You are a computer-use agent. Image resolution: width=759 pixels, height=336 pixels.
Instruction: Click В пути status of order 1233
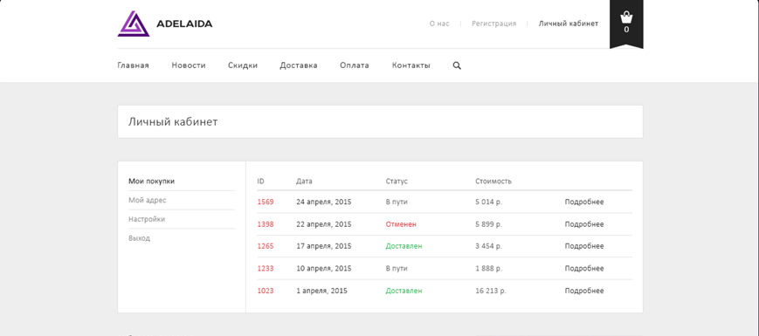coord(397,268)
